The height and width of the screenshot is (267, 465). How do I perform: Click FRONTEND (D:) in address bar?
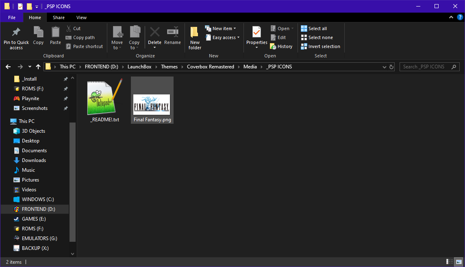[102, 67]
